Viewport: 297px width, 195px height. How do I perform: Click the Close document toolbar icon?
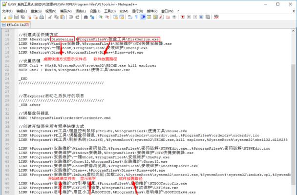pos(29,17)
